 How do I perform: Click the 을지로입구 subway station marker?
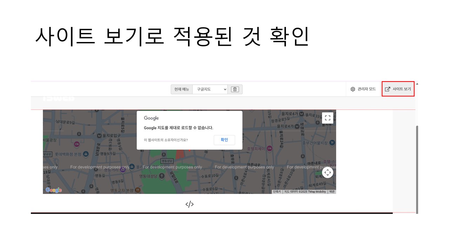tap(99, 135)
